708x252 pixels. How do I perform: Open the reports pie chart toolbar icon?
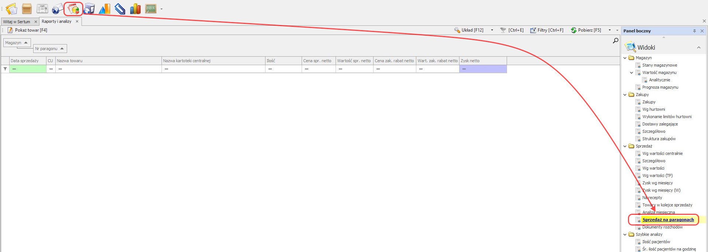pos(74,8)
